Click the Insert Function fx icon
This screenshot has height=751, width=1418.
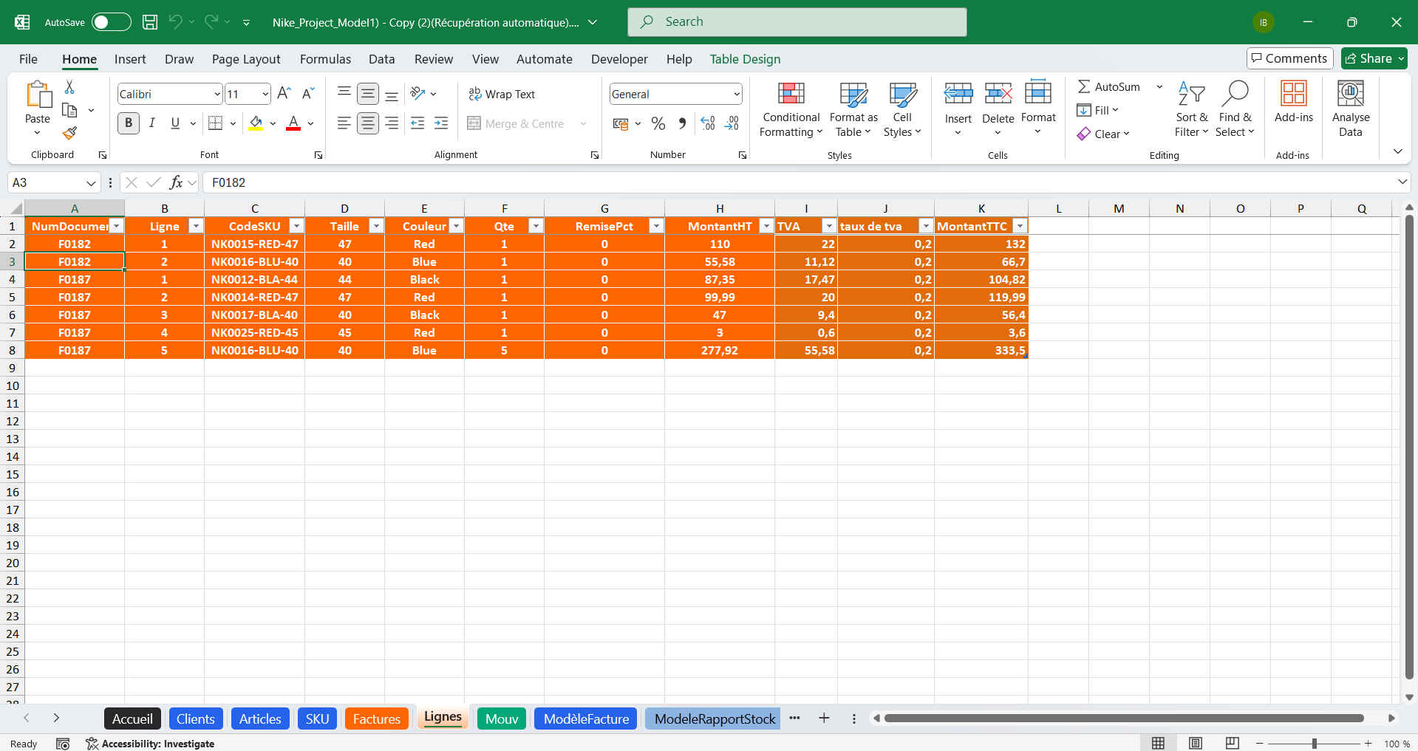pos(176,182)
